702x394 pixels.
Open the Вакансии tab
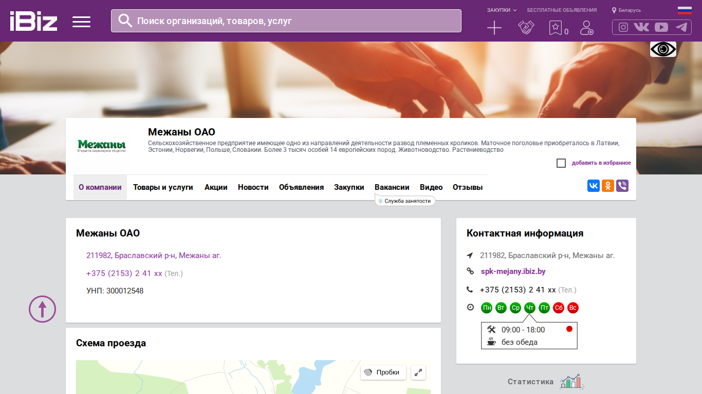(392, 187)
